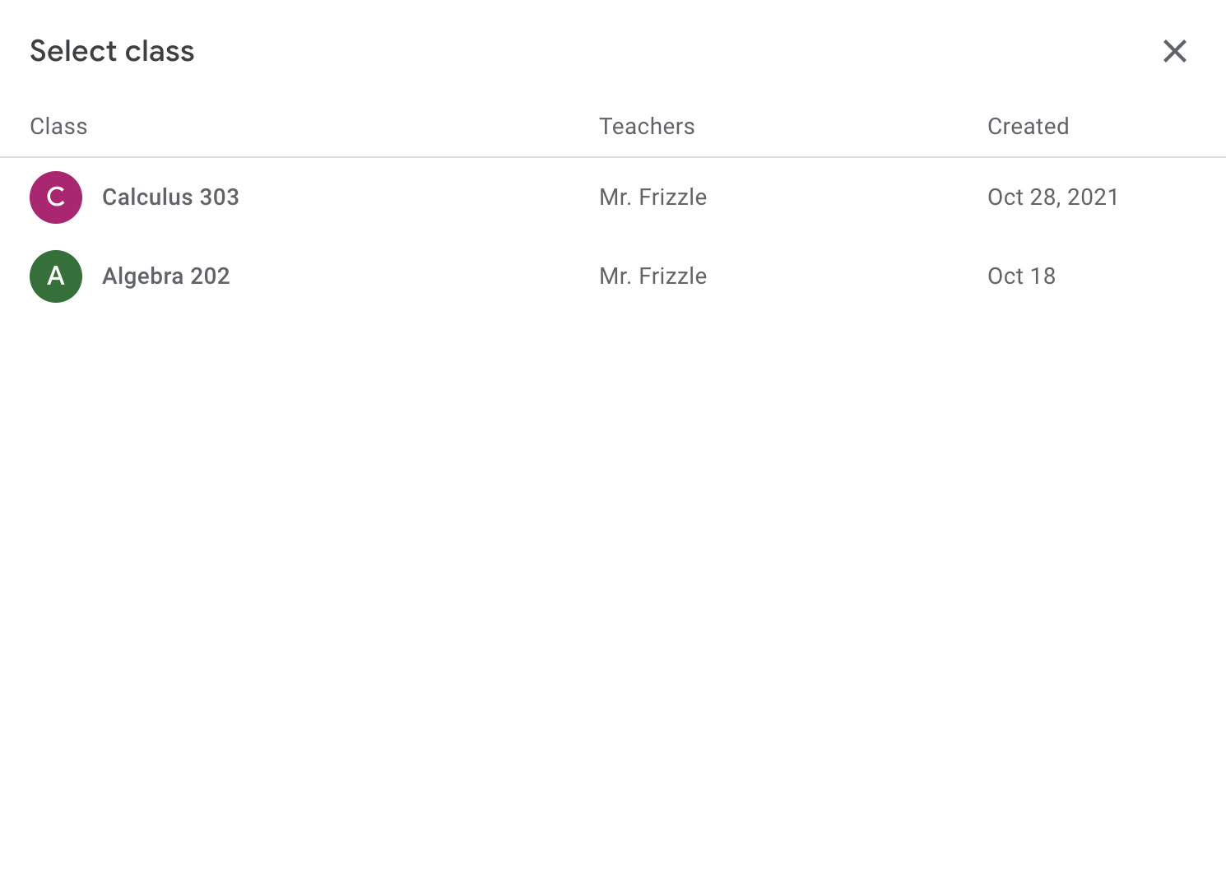Choose the Algebra 202 class name
This screenshot has height=891, width=1226.
pyautogui.click(x=165, y=276)
